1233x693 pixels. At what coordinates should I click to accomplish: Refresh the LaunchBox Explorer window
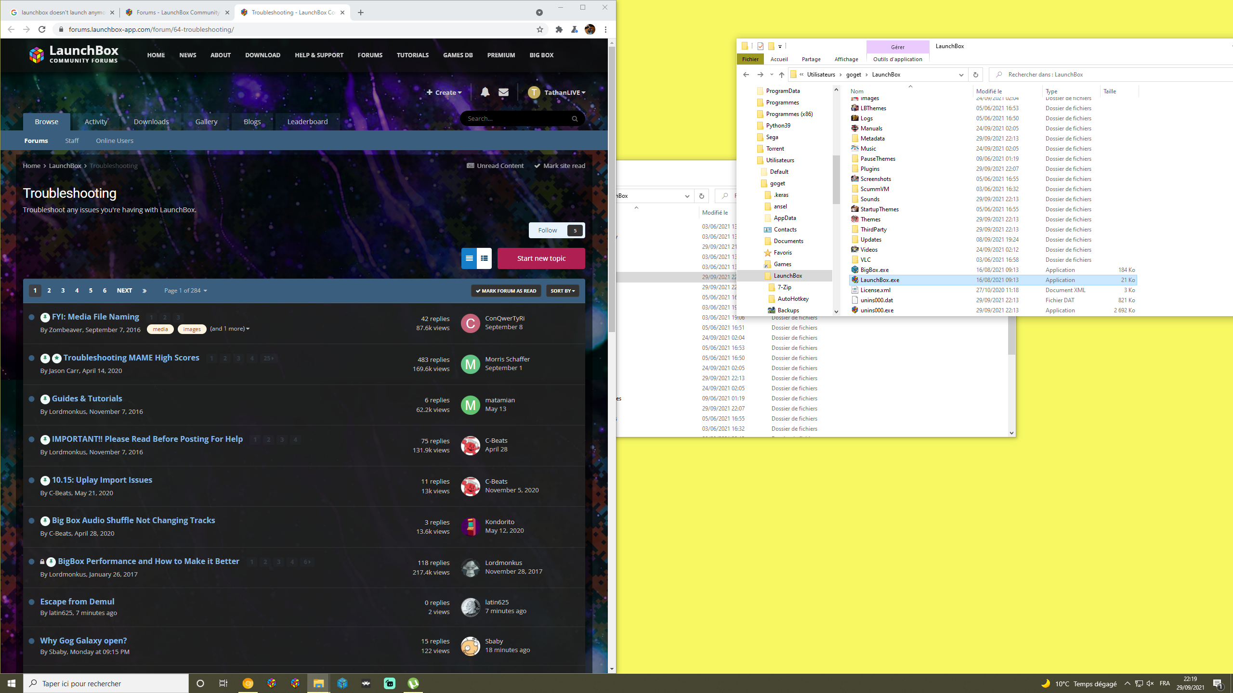tap(975, 75)
